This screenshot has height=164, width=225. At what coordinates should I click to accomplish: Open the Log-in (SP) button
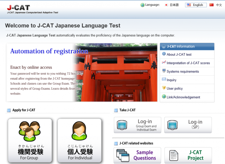[x=188, y=125]
